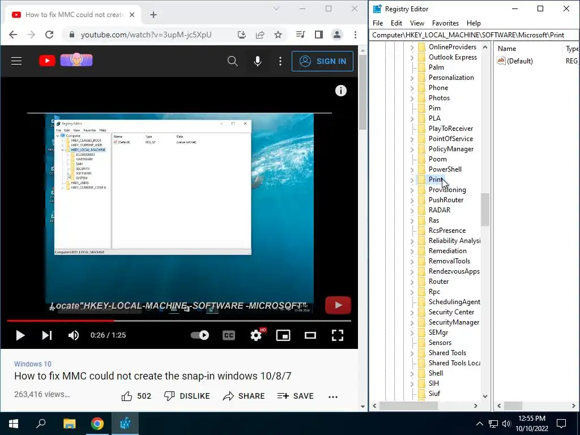Open the Windows 10 hashtag link
The image size is (580, 435).
(32, 364)
